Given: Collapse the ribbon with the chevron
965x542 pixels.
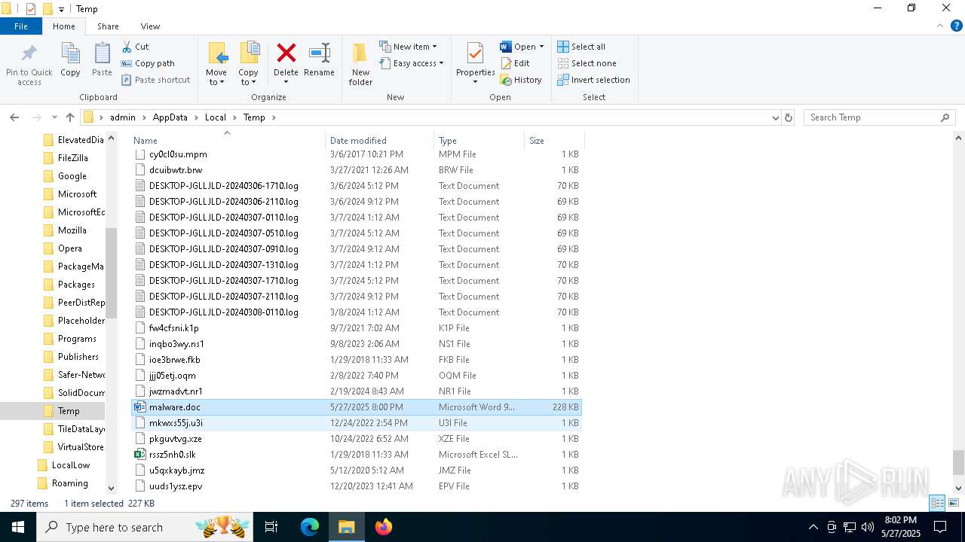Looking at the screenshot, I should click(x=940, y=26).
